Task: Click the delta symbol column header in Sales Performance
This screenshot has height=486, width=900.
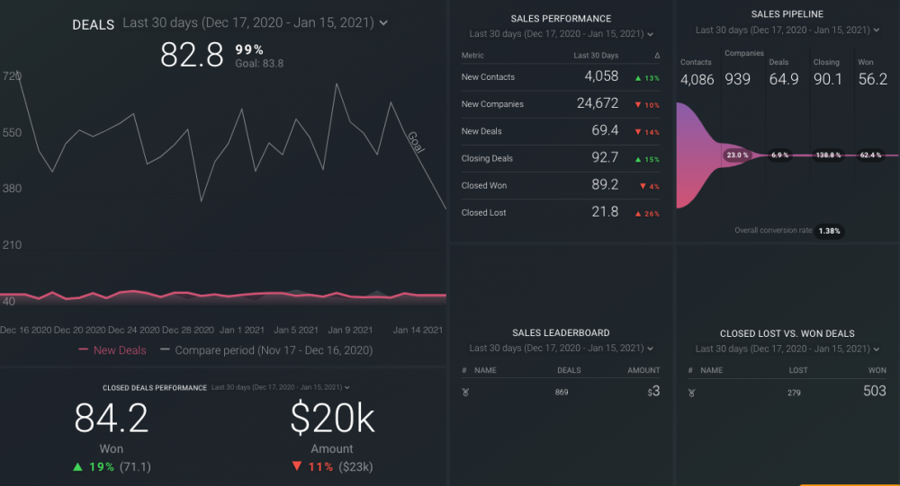Action: (x=656, y=56)
